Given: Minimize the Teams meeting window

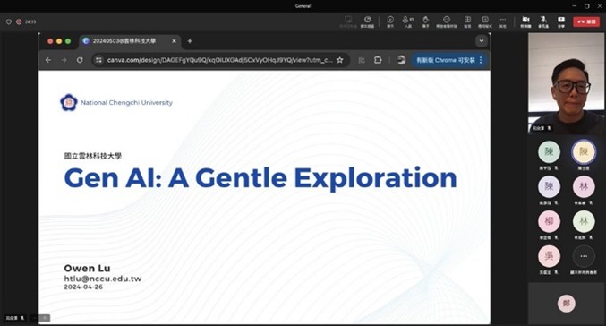Looking at the screenshot, I should [x=575, y=5].
